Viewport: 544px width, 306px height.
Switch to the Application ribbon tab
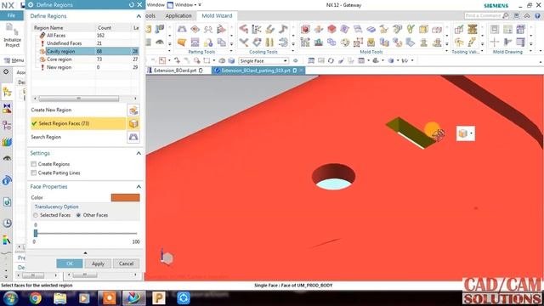click(178, 15)
